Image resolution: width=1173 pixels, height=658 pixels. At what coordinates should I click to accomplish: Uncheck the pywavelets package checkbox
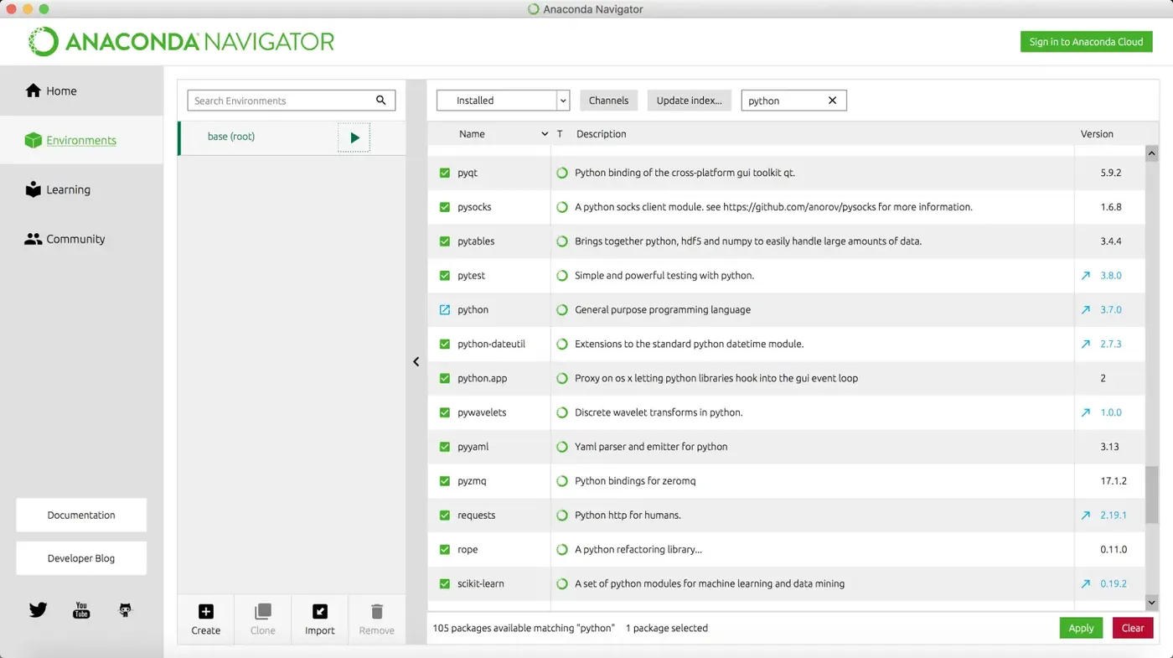point(445,412)
